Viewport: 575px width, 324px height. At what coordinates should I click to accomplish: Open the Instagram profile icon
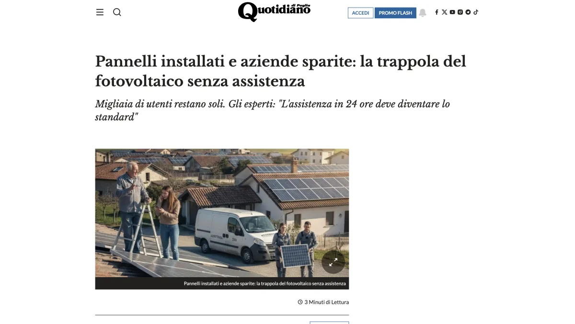(x=460, y=12)
